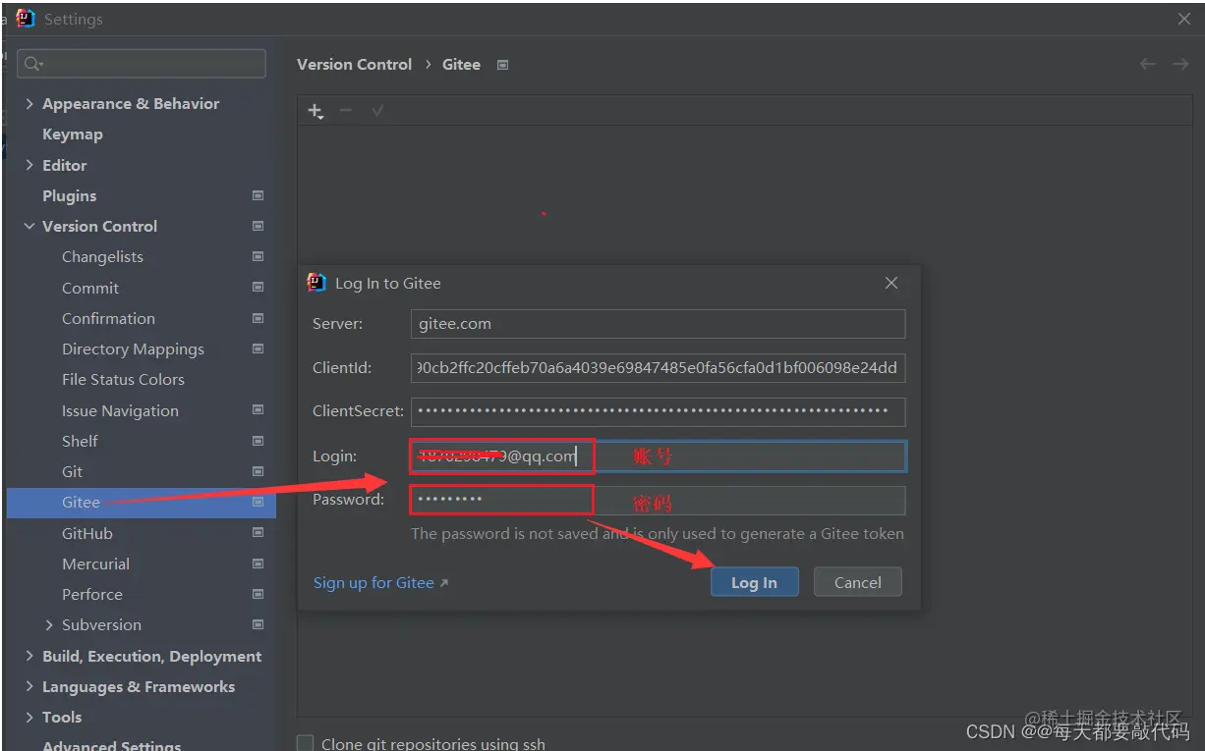Click the Server field containing gitee.com
The height and width of the screenshot is (751, 1205).
point(658,324)
